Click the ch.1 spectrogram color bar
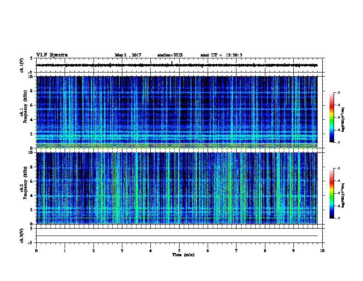This screenshot has width=363, height=281. (x=332, y=118)
